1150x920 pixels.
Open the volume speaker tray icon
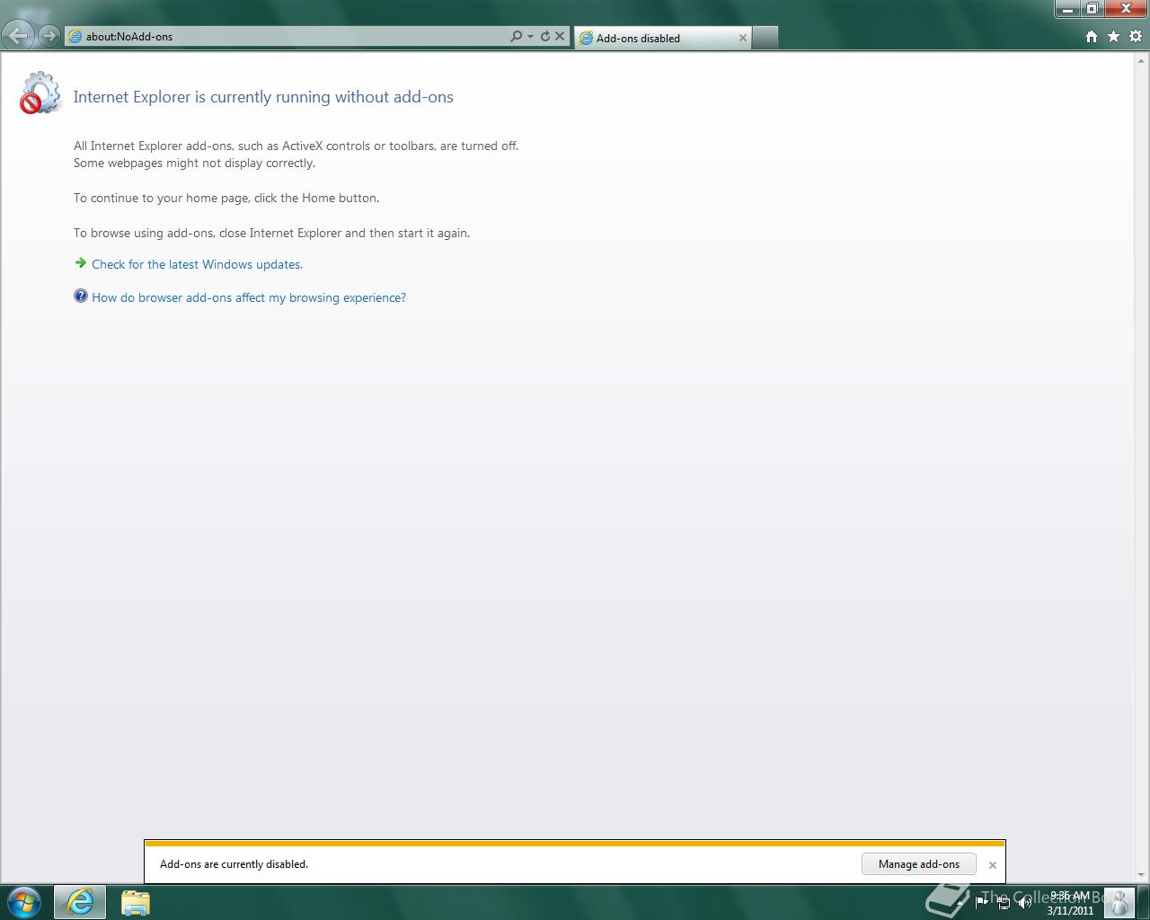[x=1024, y=902]
